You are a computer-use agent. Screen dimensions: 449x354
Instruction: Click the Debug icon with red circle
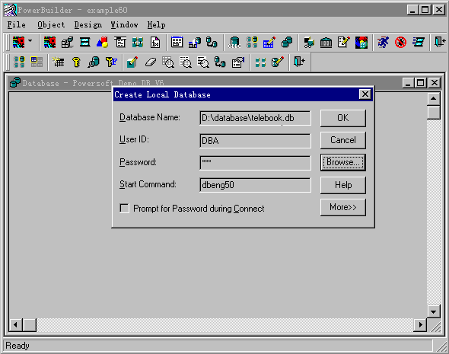(x=400, y=43)
